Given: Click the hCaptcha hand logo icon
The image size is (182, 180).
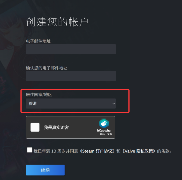Looking at the screenshot, I should 104,123.
